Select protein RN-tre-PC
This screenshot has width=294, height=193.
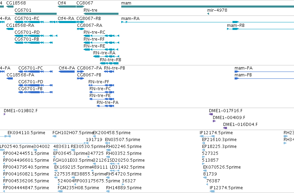pyautogui.click(x=102, y=92)
